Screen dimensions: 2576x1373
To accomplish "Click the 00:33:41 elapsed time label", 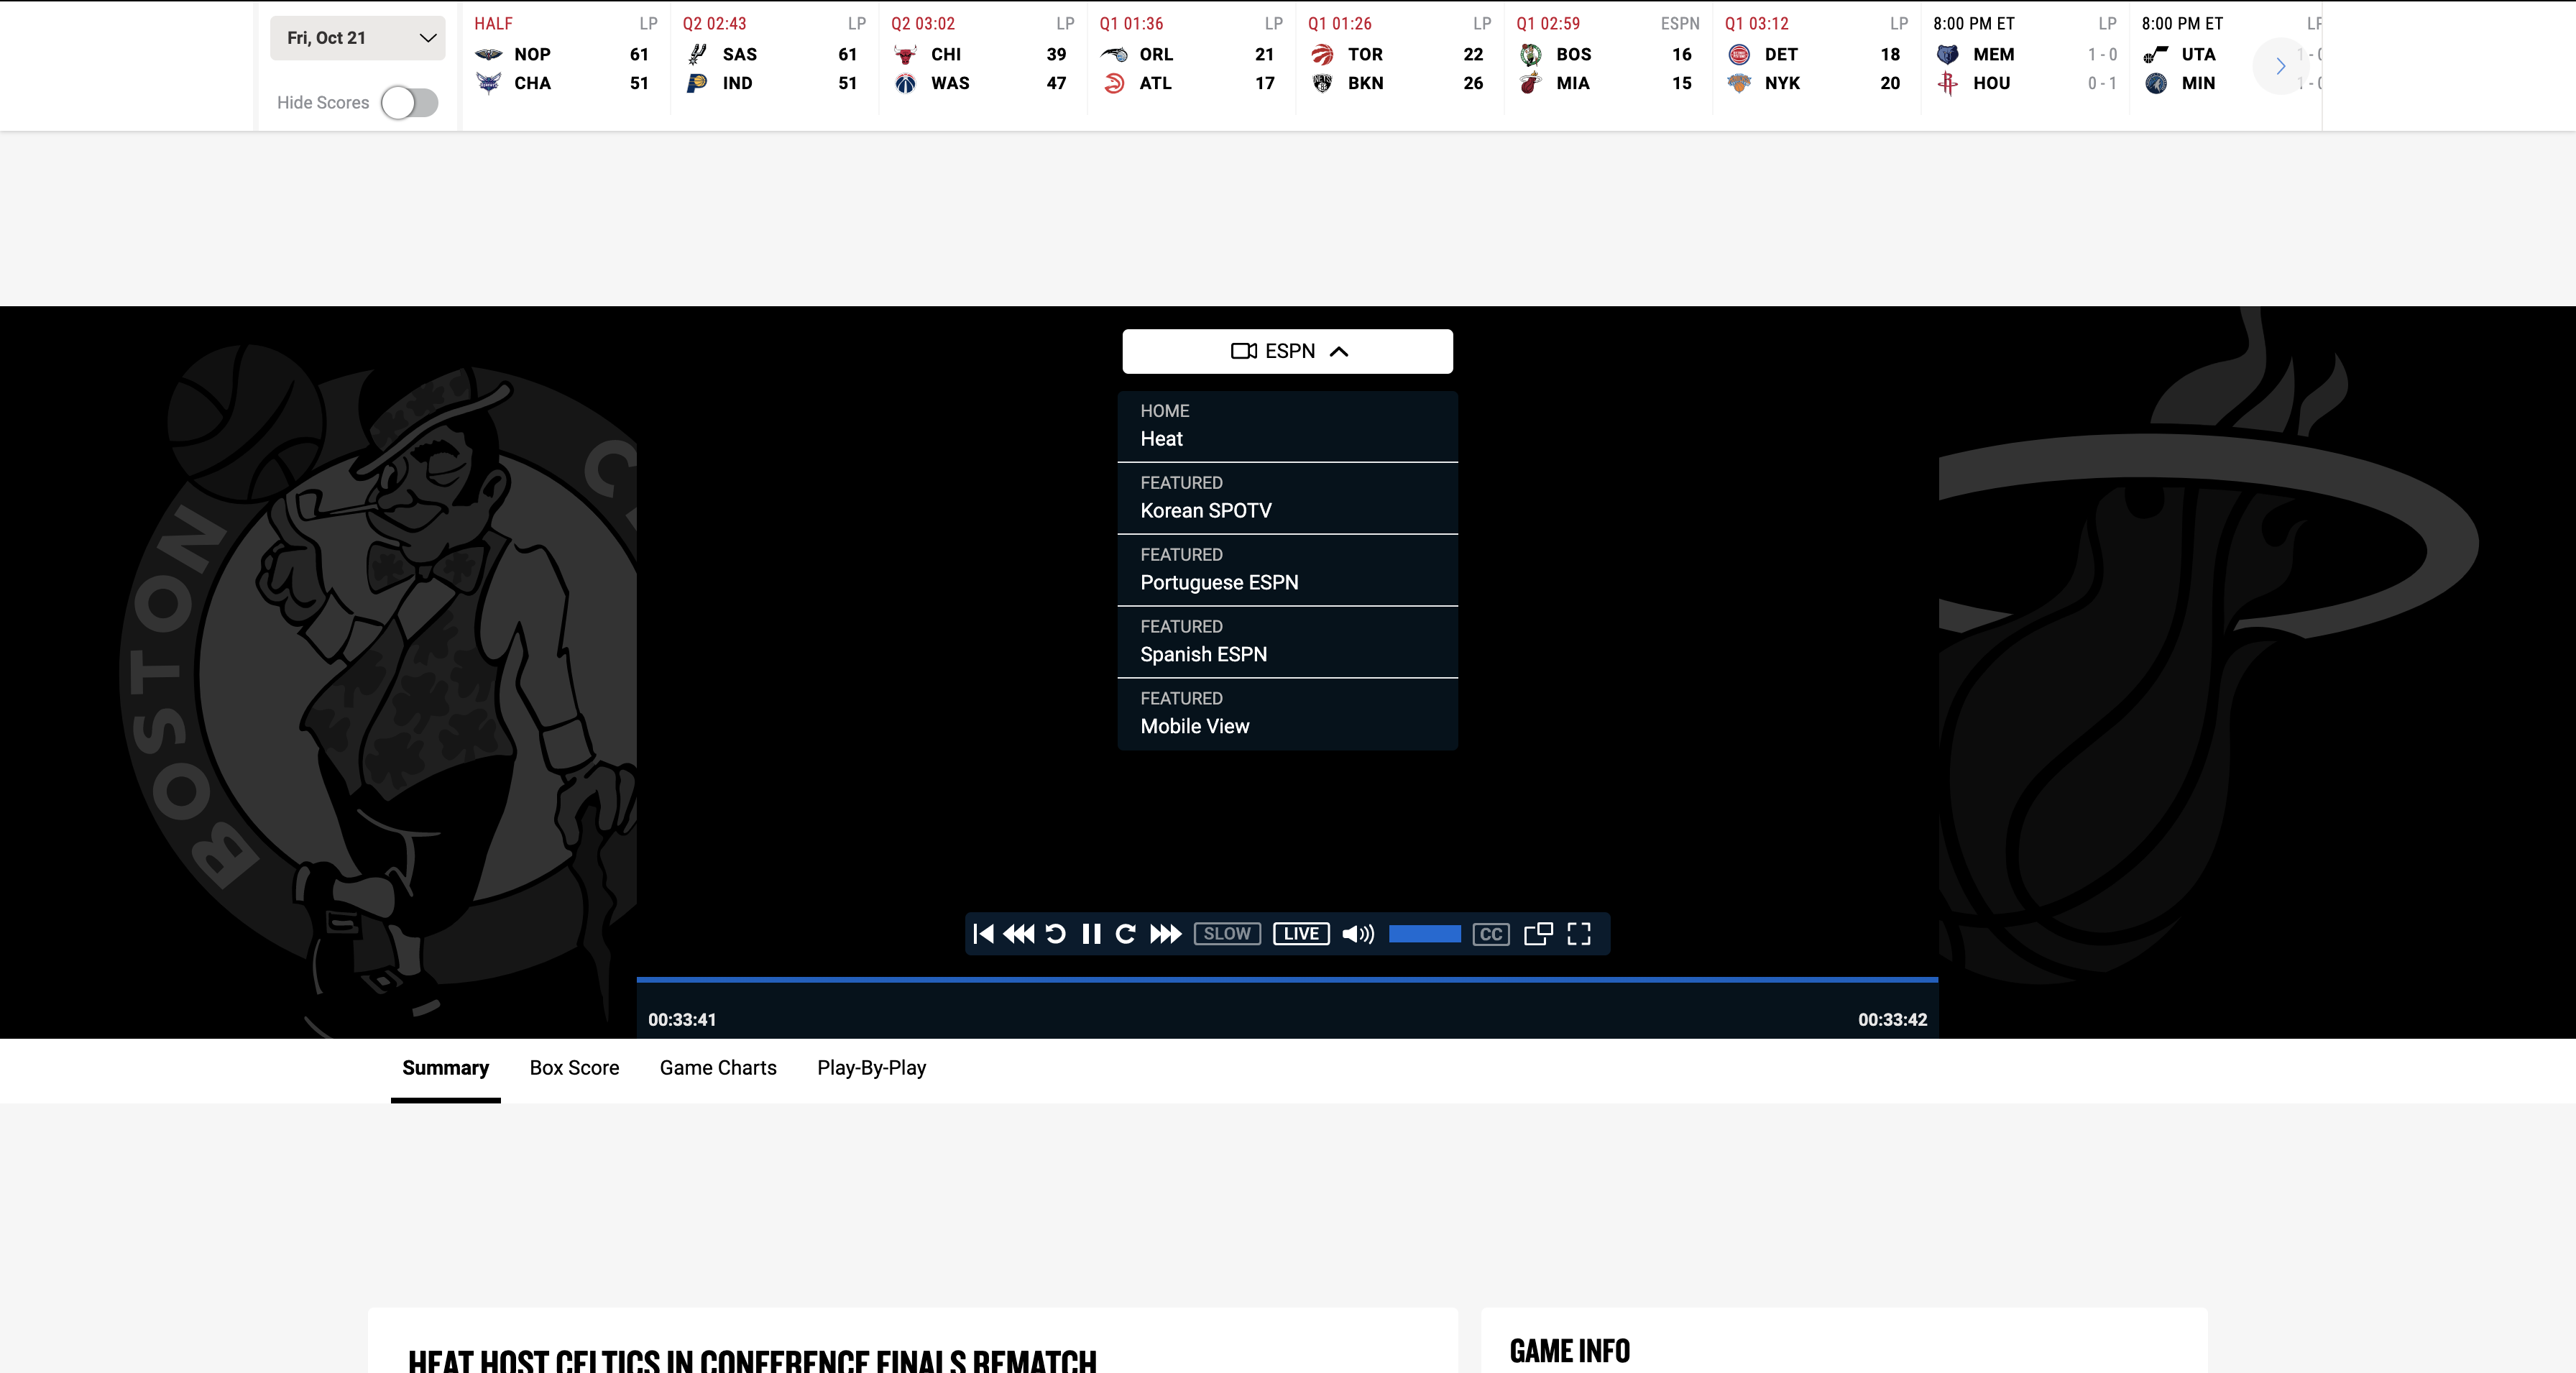I will (682, 1020).
